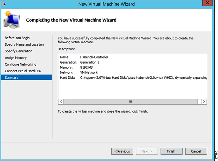Viewport: 218px width, 161px height.
Task: Jump to Assign Memory step
Action: coord(16,58)
